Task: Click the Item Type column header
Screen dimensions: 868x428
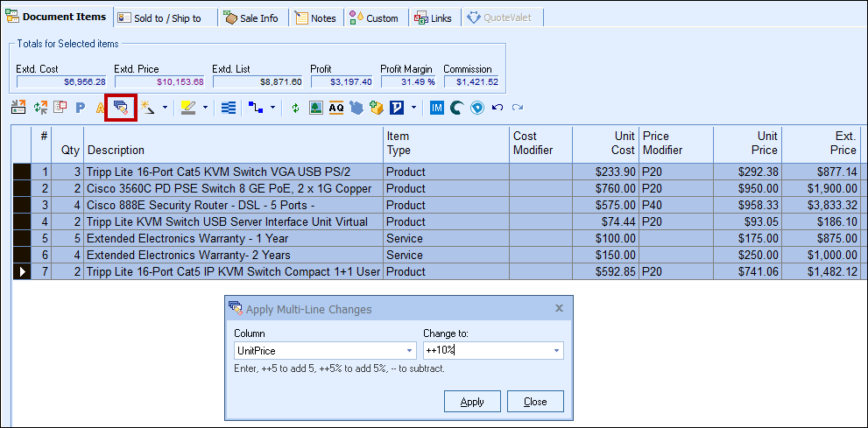Action: 446,144
